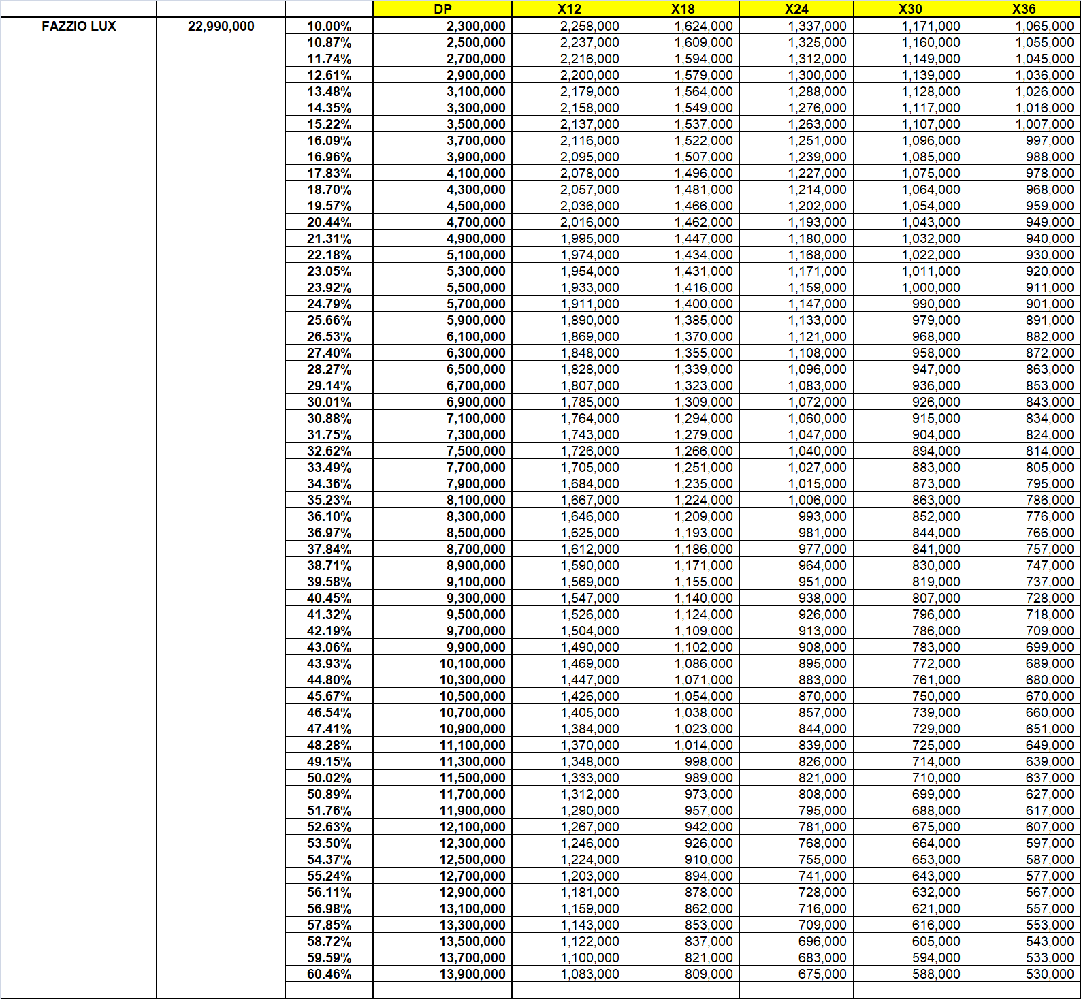Select the 33.49% percentage cell
Image resolution: width=1081 pixels, height=999 pixels.
[x=329, y=467]
